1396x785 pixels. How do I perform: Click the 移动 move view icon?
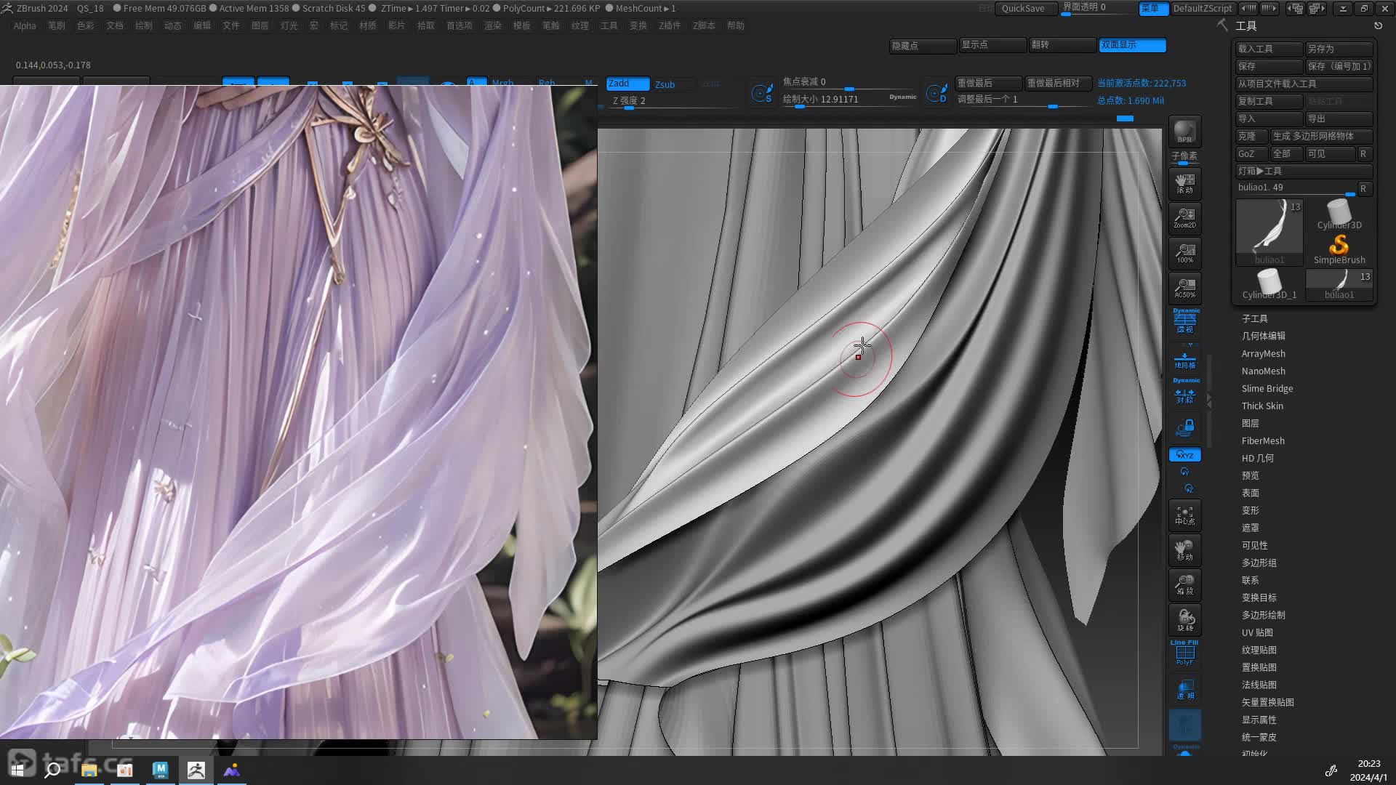pos(1184,549)
